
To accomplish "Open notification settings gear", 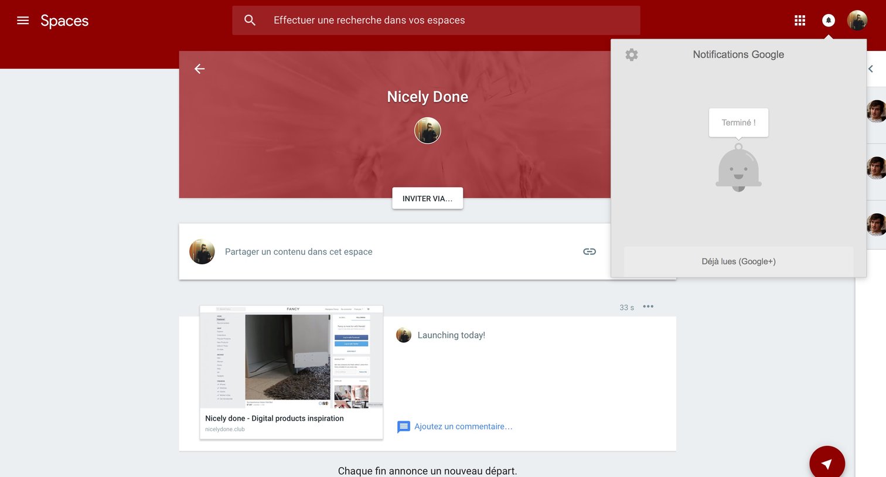I will [632, 54].
